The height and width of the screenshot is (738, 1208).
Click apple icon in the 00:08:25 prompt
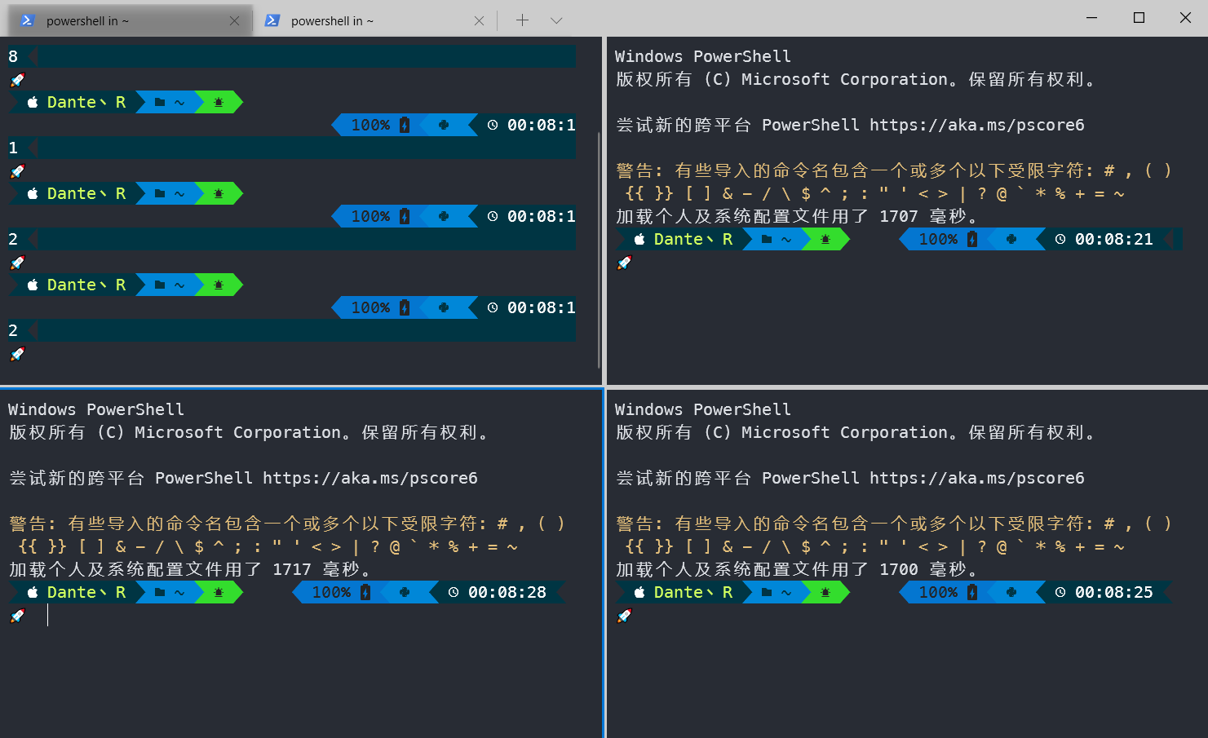point(639,592)
